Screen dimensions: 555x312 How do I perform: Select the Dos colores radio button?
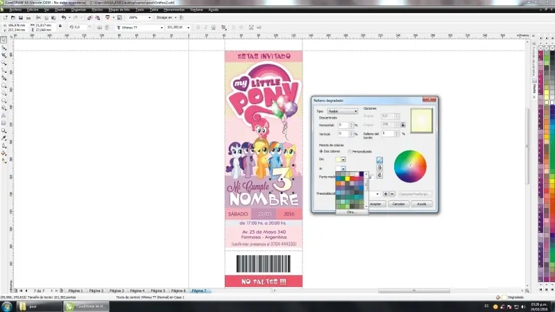pyautogui.click(x=321, y=151)
